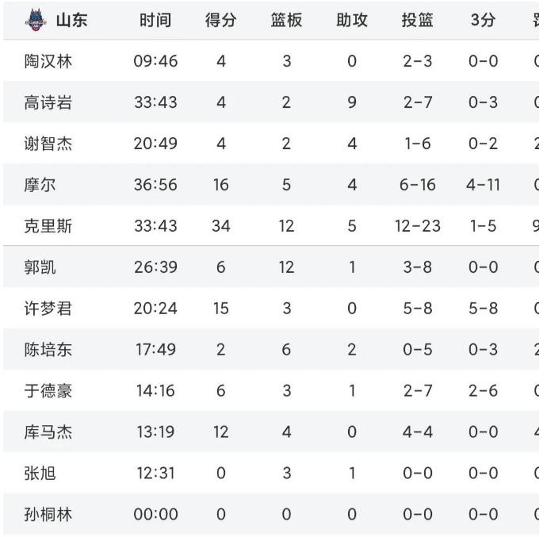The height and width of the screenshot is (537, 551).
Task: Click the 篮板 column header
Action: pos(286,20)
